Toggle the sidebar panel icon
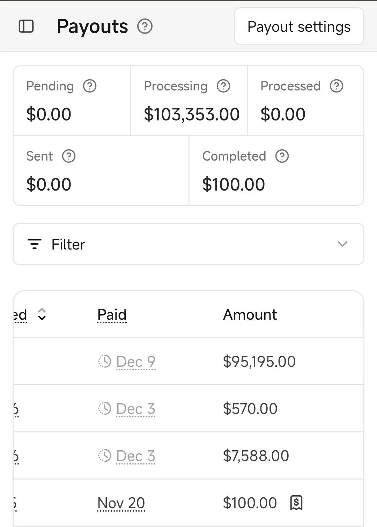Viewport: 377px width, 527px height. (x=26, y=27)
